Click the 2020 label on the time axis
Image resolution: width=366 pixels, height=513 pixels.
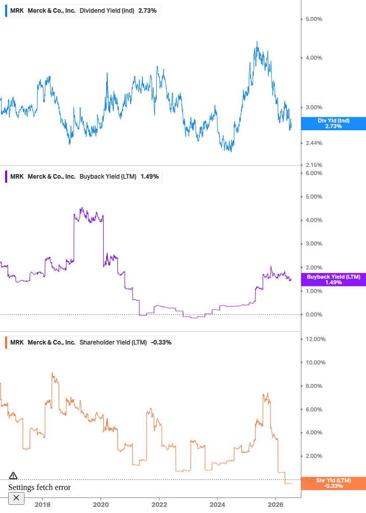click(x=101, y=505)
